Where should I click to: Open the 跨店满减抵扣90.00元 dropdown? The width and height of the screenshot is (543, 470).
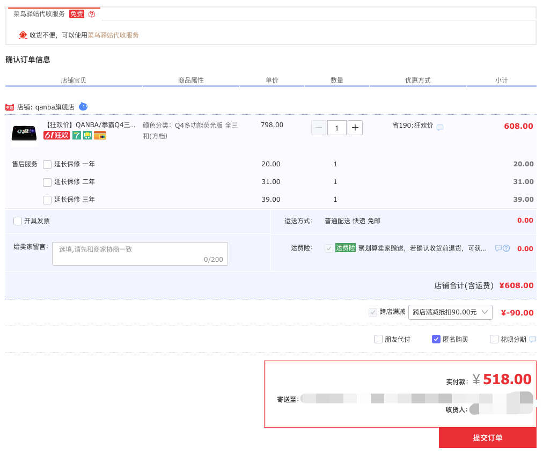click(x=450, y=312)
